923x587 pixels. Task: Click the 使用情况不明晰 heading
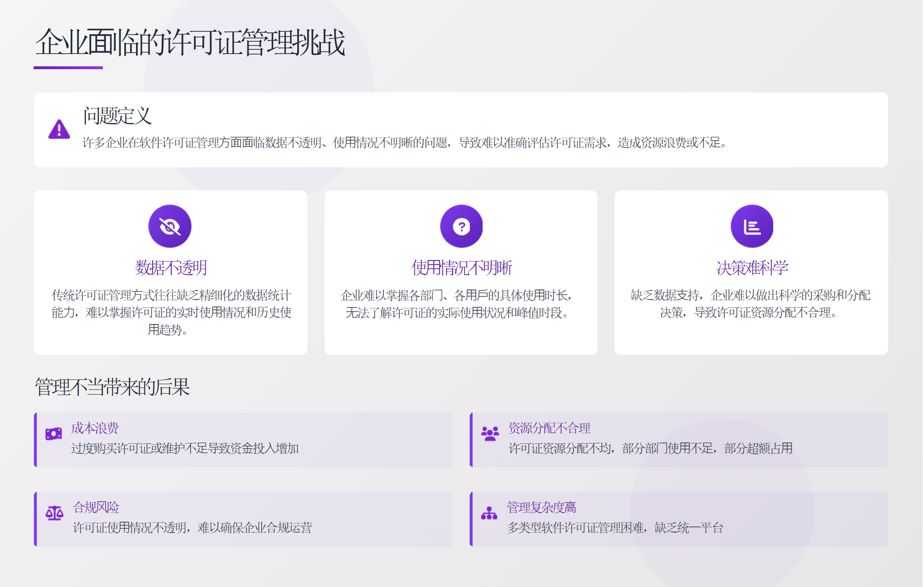[461, 268]
